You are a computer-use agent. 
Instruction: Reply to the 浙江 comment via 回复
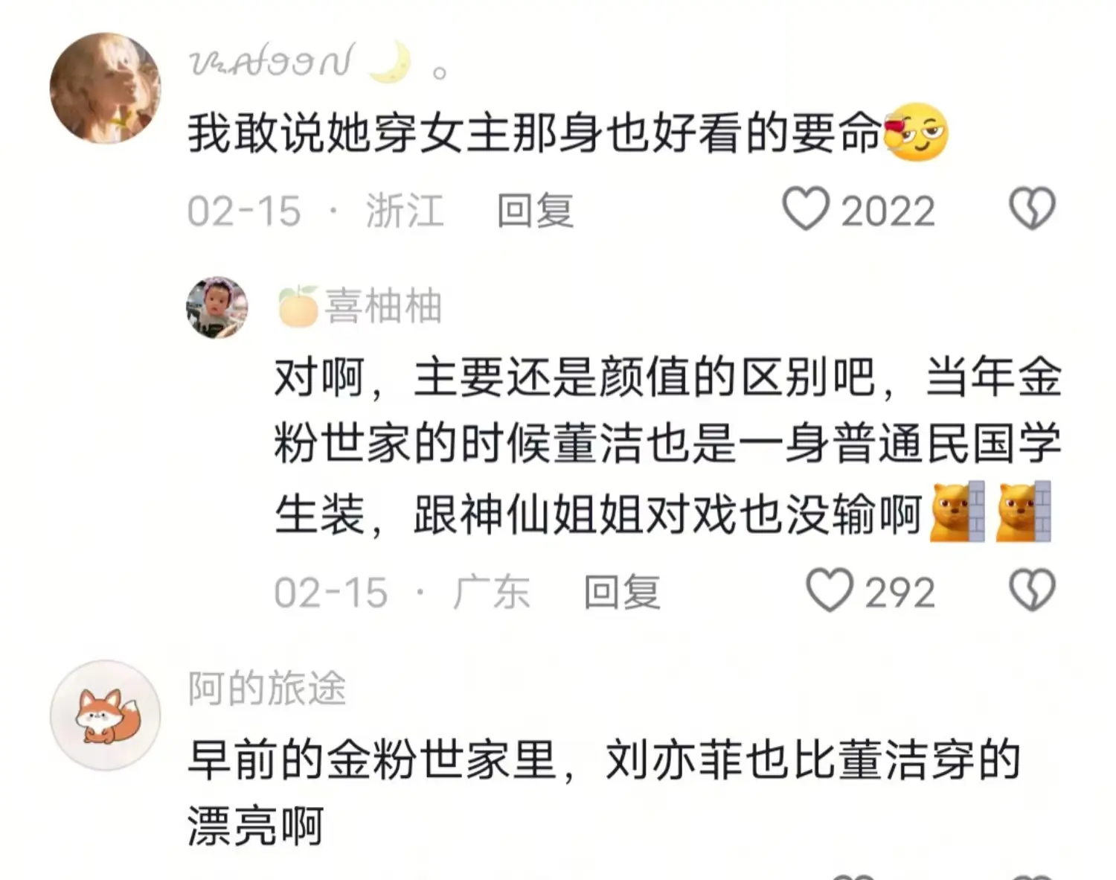(536, 211)
